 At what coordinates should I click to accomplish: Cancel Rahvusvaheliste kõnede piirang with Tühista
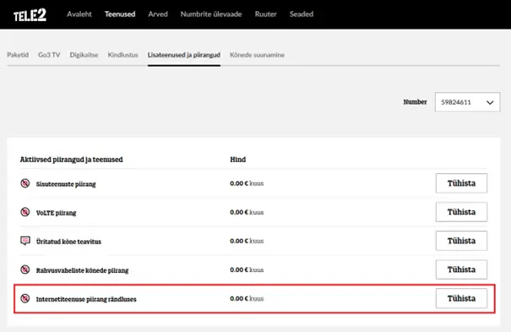[x=461, y=269]
